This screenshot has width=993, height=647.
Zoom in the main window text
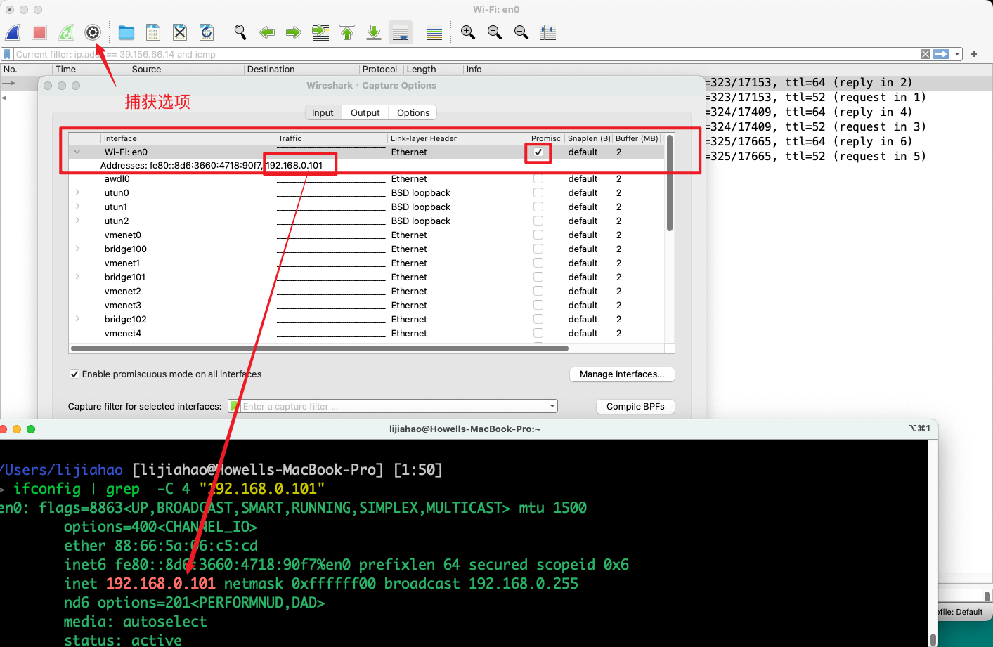click(x=468, y=32)
